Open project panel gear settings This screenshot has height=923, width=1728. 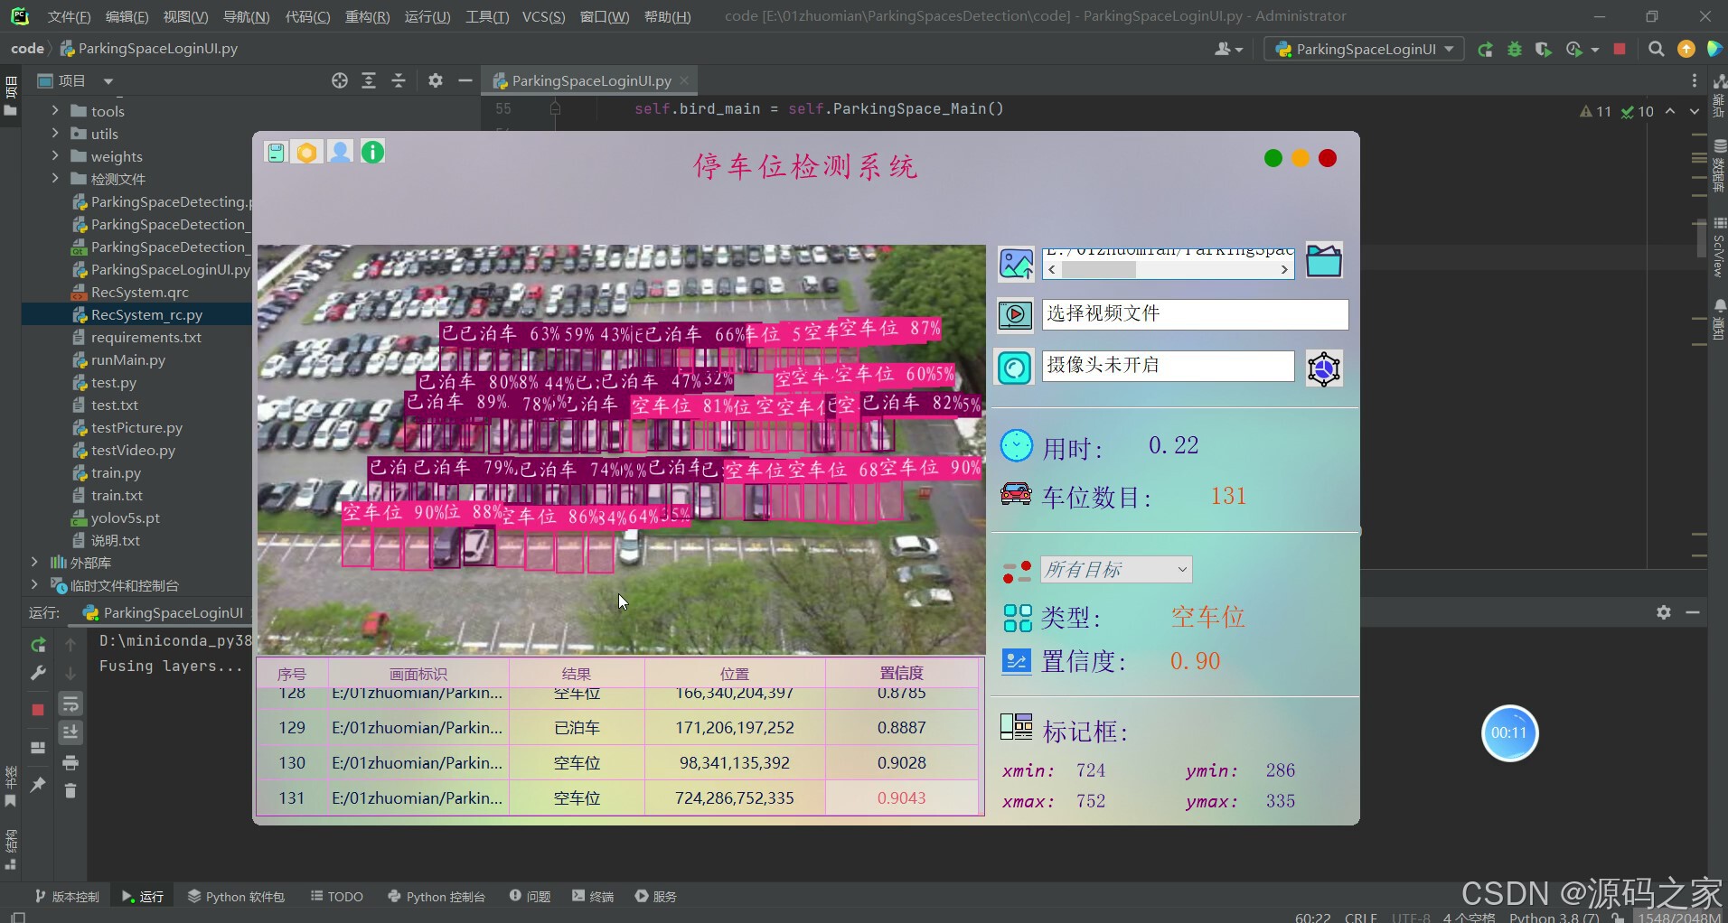pos(436,80)
